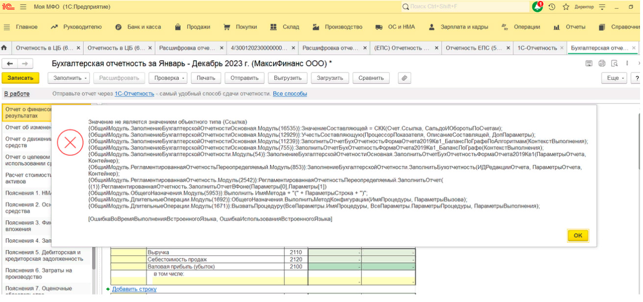This screenshot has width=643, height=302.
Task: Select the Себестоимость продаж row cell
Action: [215, 259]
